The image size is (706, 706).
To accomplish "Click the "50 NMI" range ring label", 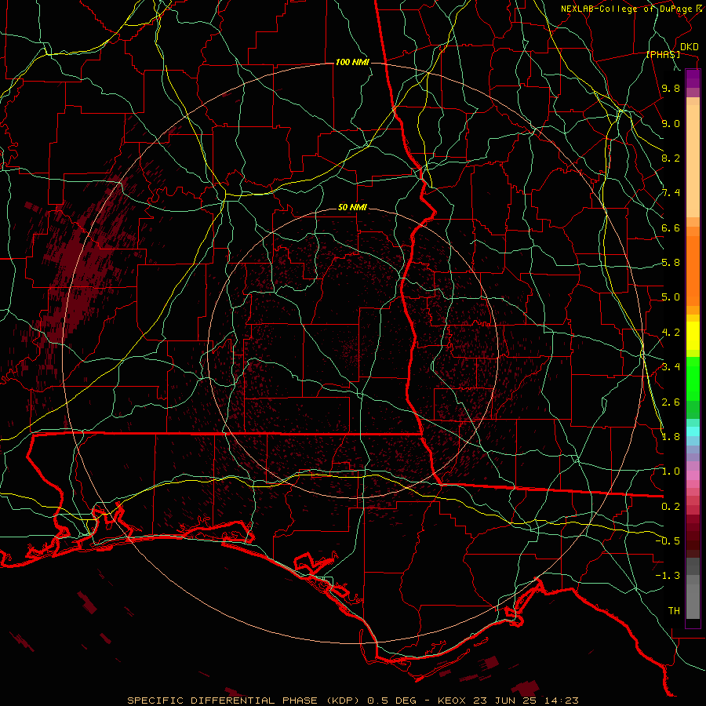I will (x=352, y=207).
